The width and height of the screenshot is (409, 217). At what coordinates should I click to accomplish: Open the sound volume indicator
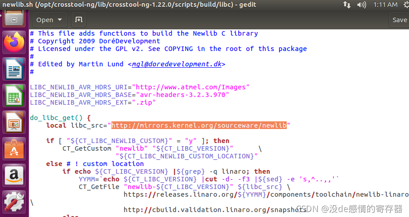[361, 5]
